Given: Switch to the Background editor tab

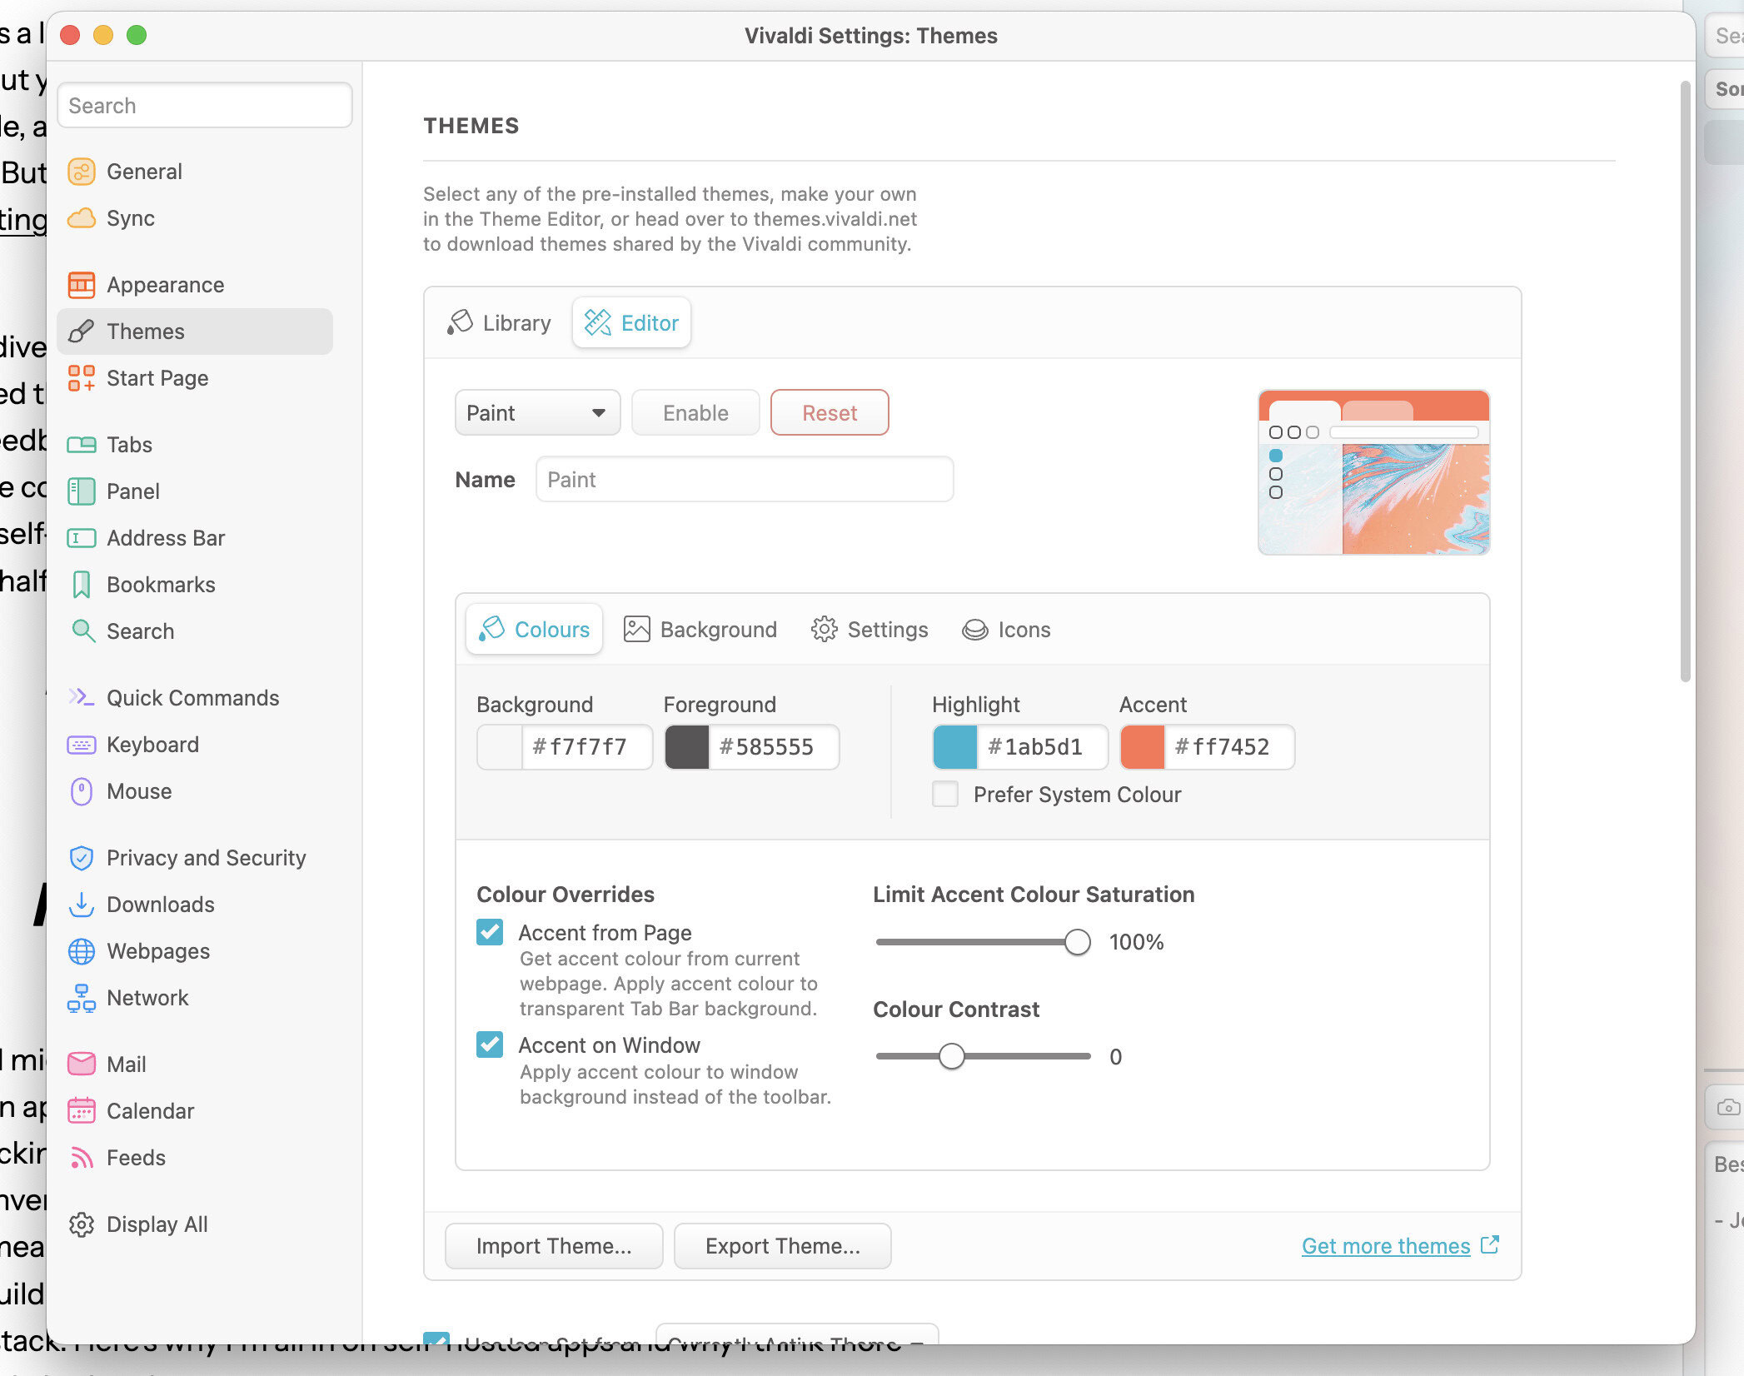Looking at the screenshot, I should (x=700, y=630).
